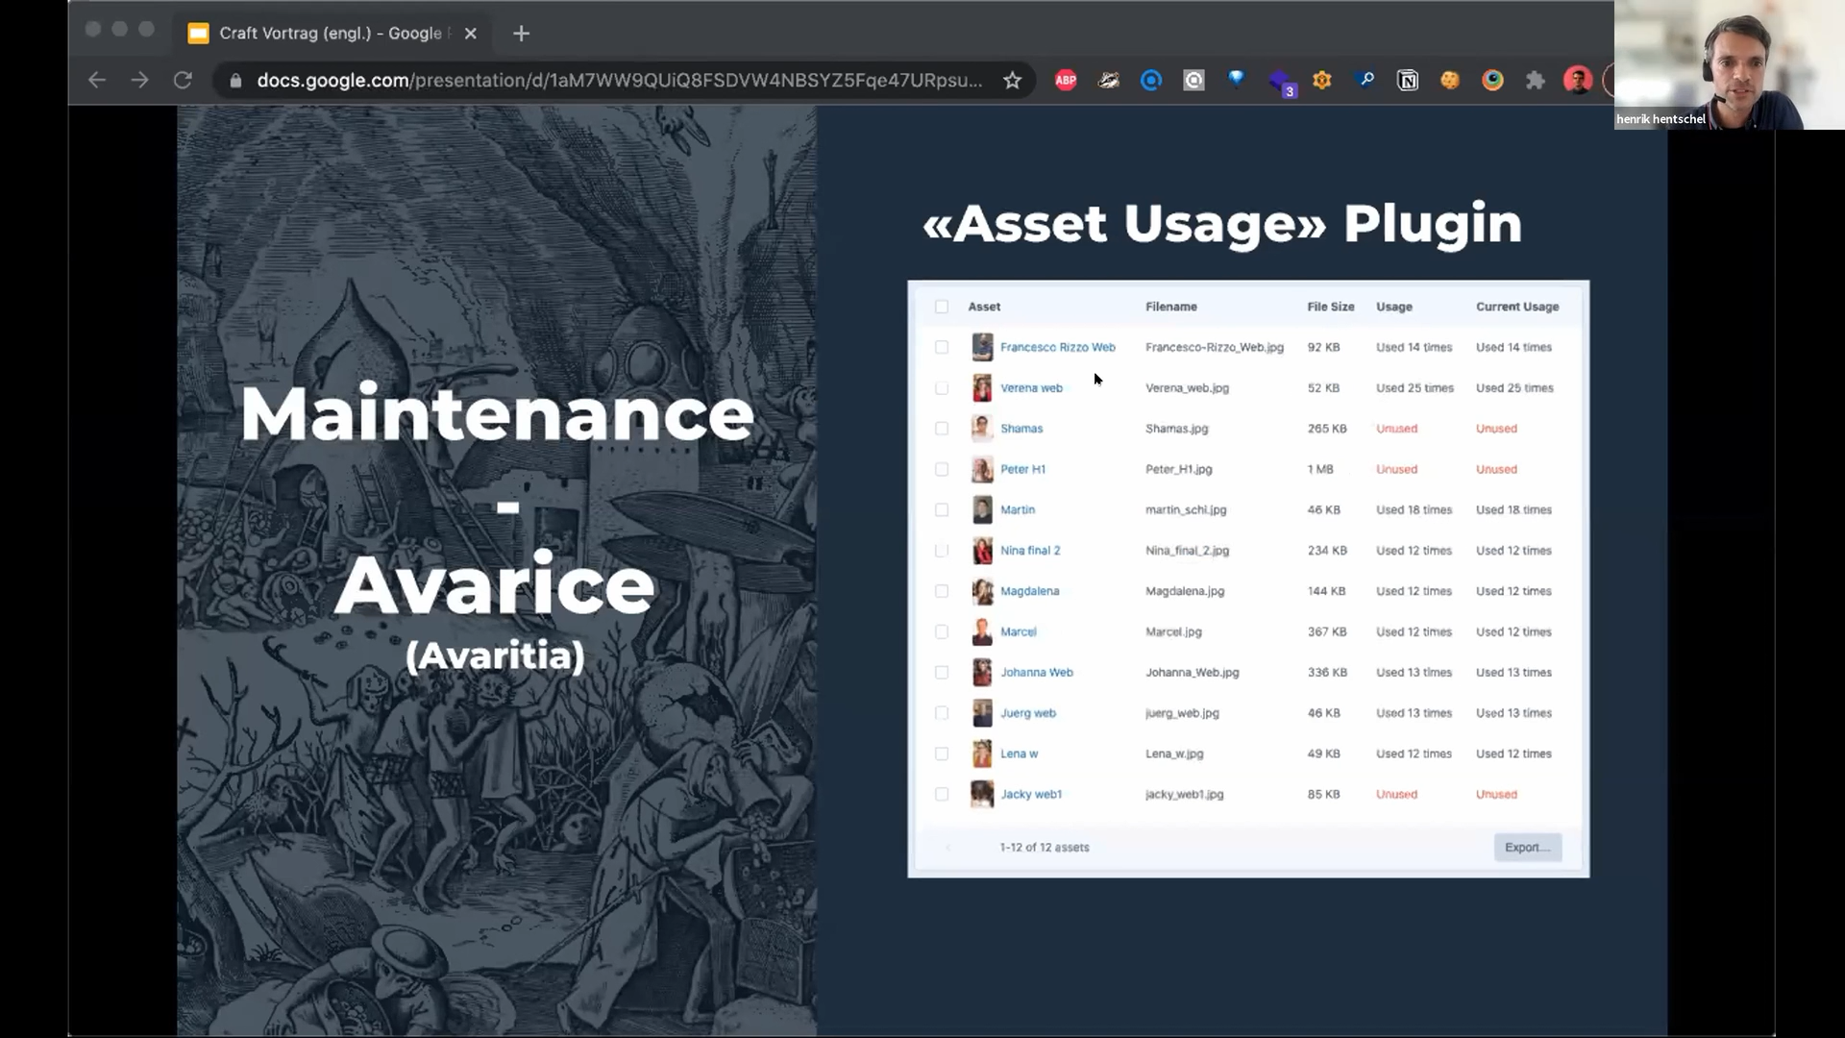Click the striped extension icon beside ABP
The width and height of the screenshot is (1845, 1038).
pyautogui.click(x=1109, y=81)
